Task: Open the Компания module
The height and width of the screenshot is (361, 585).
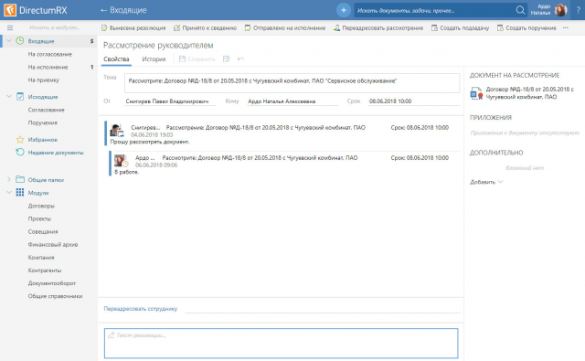Action: (x=41, y=258)
